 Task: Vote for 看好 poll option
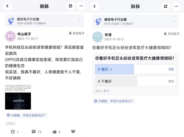click(x=136, y=69)
